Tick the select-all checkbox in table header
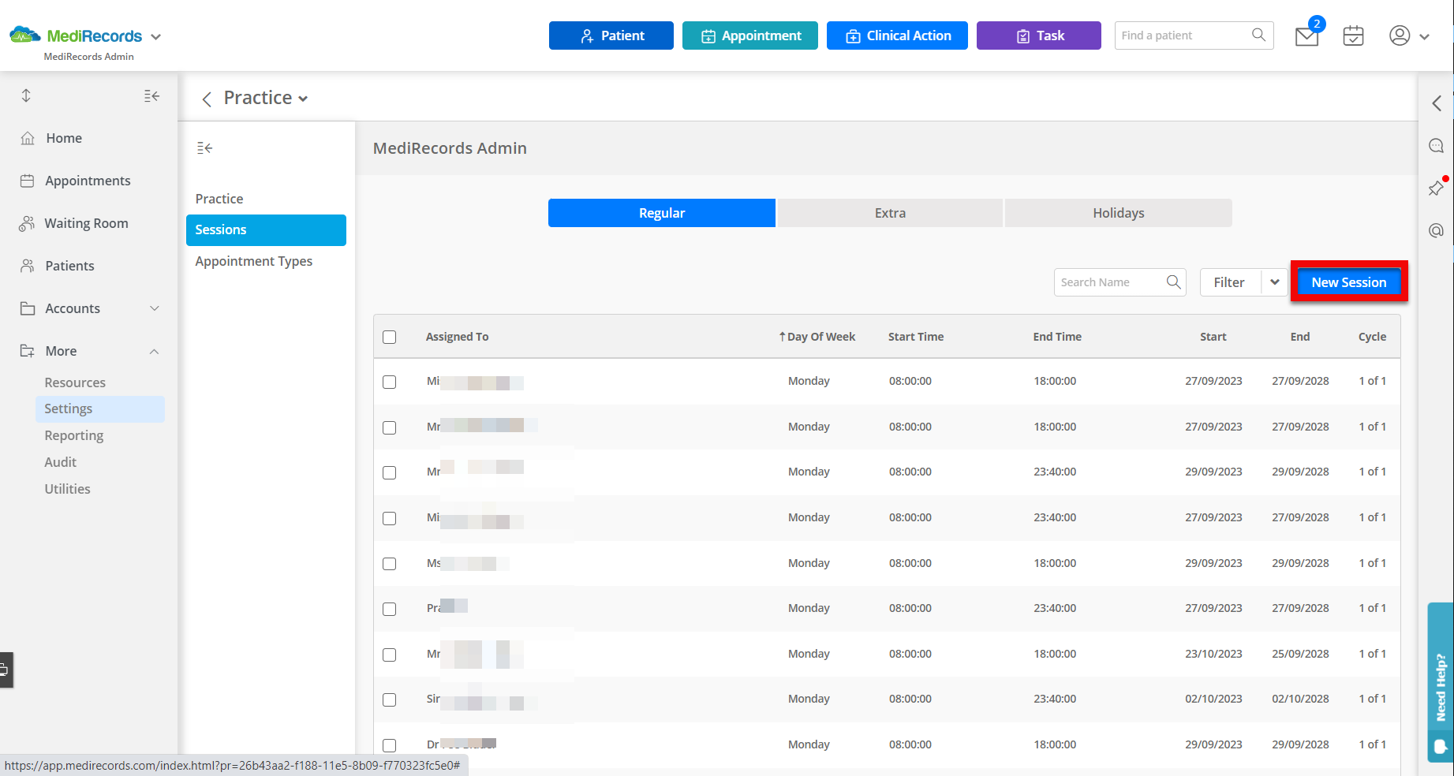Viewport: 1454px width, 776px height. point(389,337)
